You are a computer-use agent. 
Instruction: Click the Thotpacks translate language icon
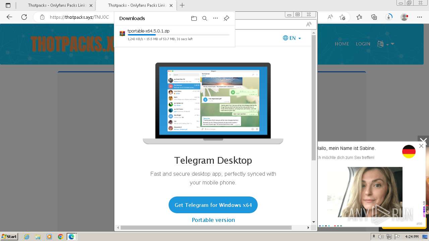point(380,44)
